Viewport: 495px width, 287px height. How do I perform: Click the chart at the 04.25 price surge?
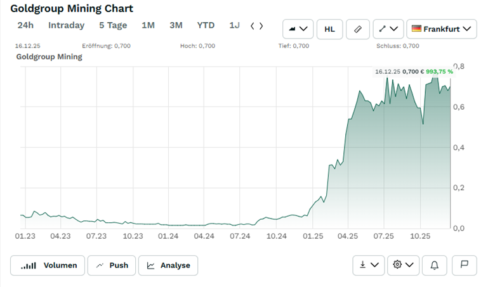346,127
